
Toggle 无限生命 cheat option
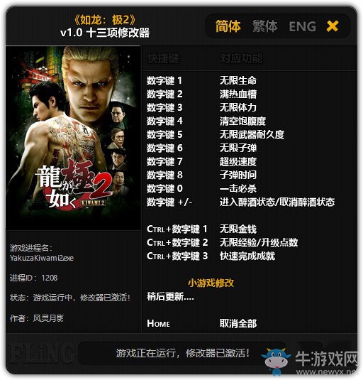click(238, 80)
